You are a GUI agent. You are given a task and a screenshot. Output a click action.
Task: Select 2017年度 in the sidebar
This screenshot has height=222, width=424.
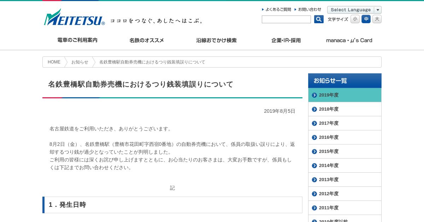coord(345,123)
